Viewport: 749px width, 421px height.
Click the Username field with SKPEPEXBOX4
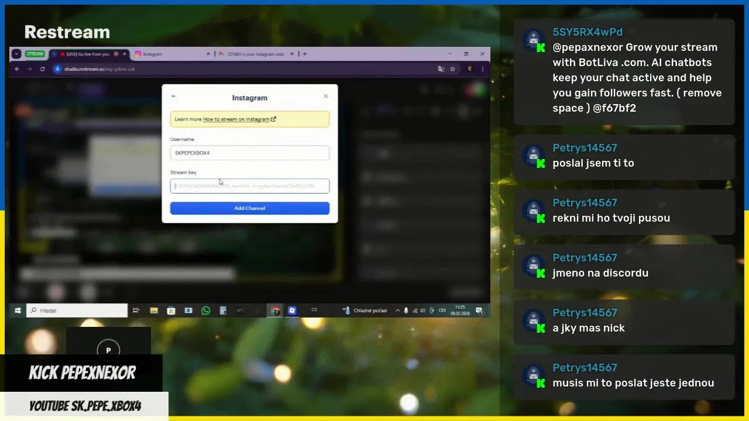pyautogui.click(x=250, y=153)
